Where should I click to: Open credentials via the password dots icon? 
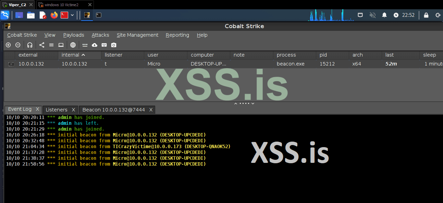pos(85,45)
